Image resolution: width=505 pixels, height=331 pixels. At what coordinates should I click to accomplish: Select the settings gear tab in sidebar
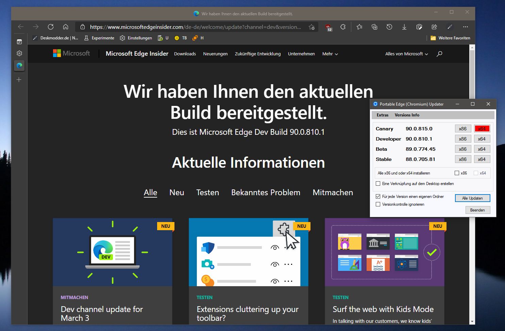[x=19, y=53]
